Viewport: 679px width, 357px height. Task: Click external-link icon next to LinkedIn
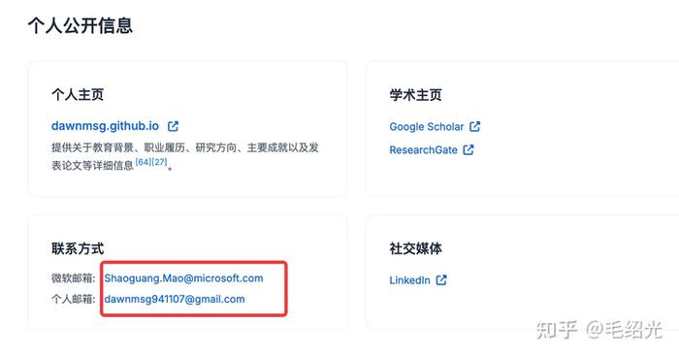pyautogui.click(x=440, y=280)
